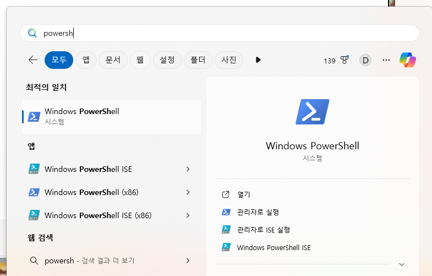Open the Windows PowerShell best match result
The width and height of the screenshot is (432, 276).
click(x=111, y=117)
